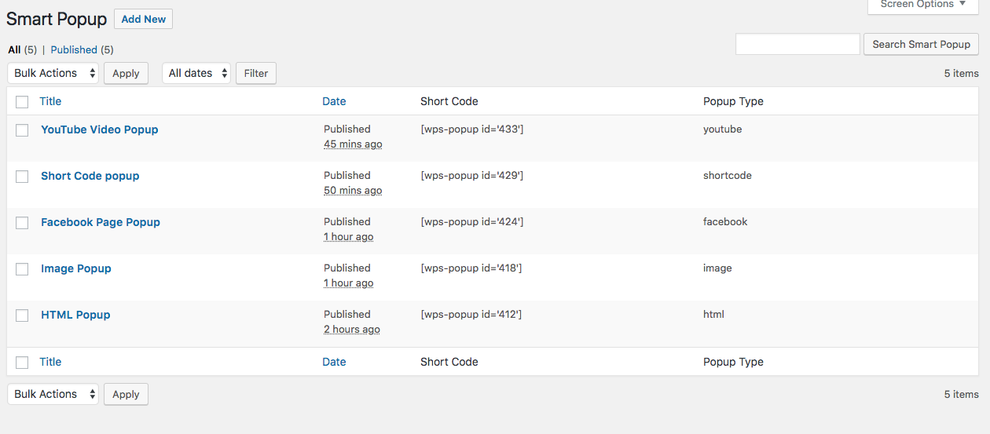990x434 pixels.
Task: Focus the Smart Popup search field
Action: coord(797,44)
